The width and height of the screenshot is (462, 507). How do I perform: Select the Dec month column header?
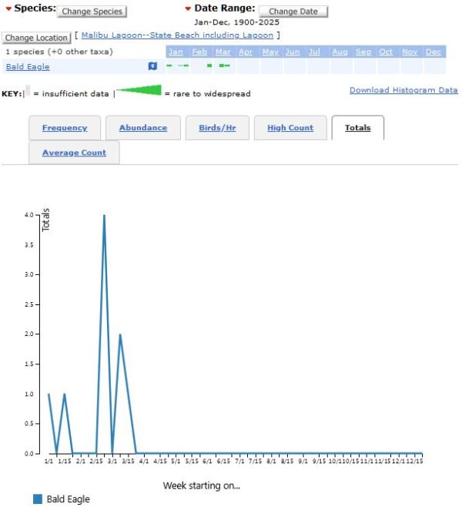tap(434, 52)
